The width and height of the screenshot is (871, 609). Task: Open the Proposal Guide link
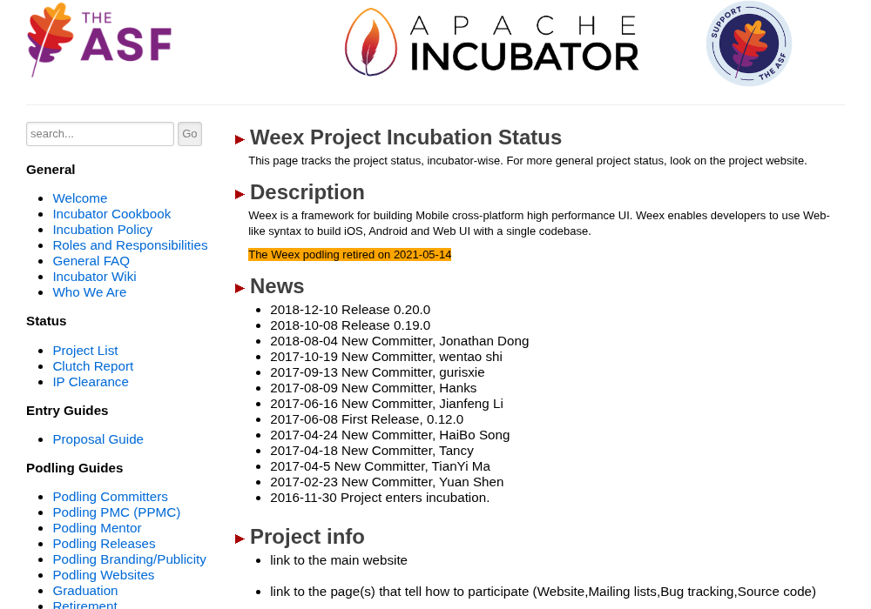coord(98,439)
